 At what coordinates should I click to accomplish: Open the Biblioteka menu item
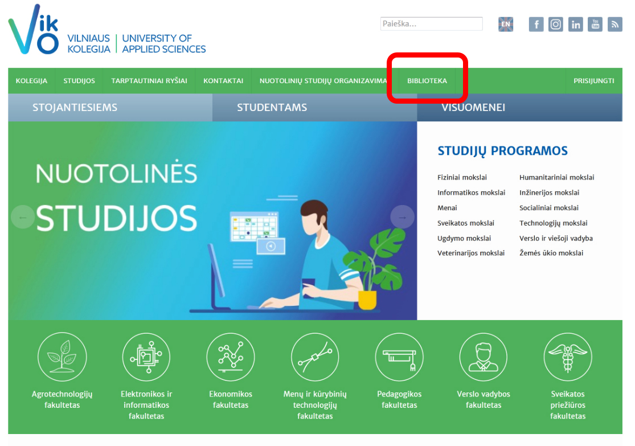click(427, 81)
